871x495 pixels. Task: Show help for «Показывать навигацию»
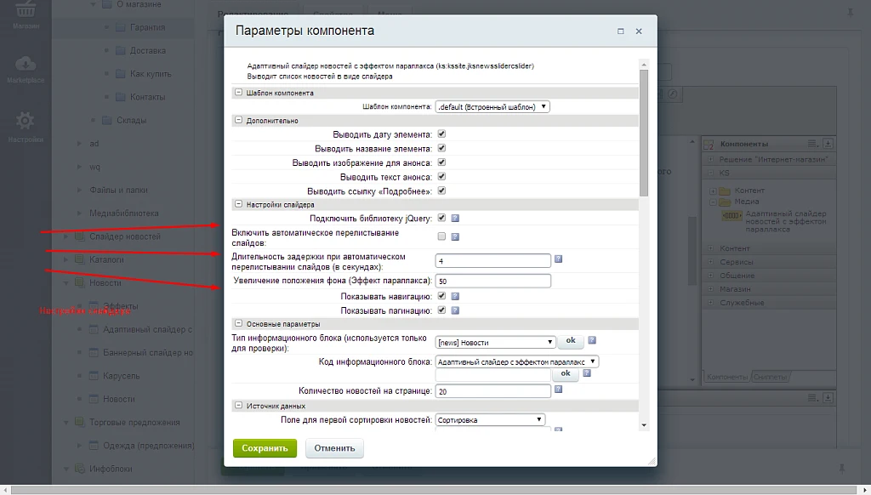click(x=455, y=297)
